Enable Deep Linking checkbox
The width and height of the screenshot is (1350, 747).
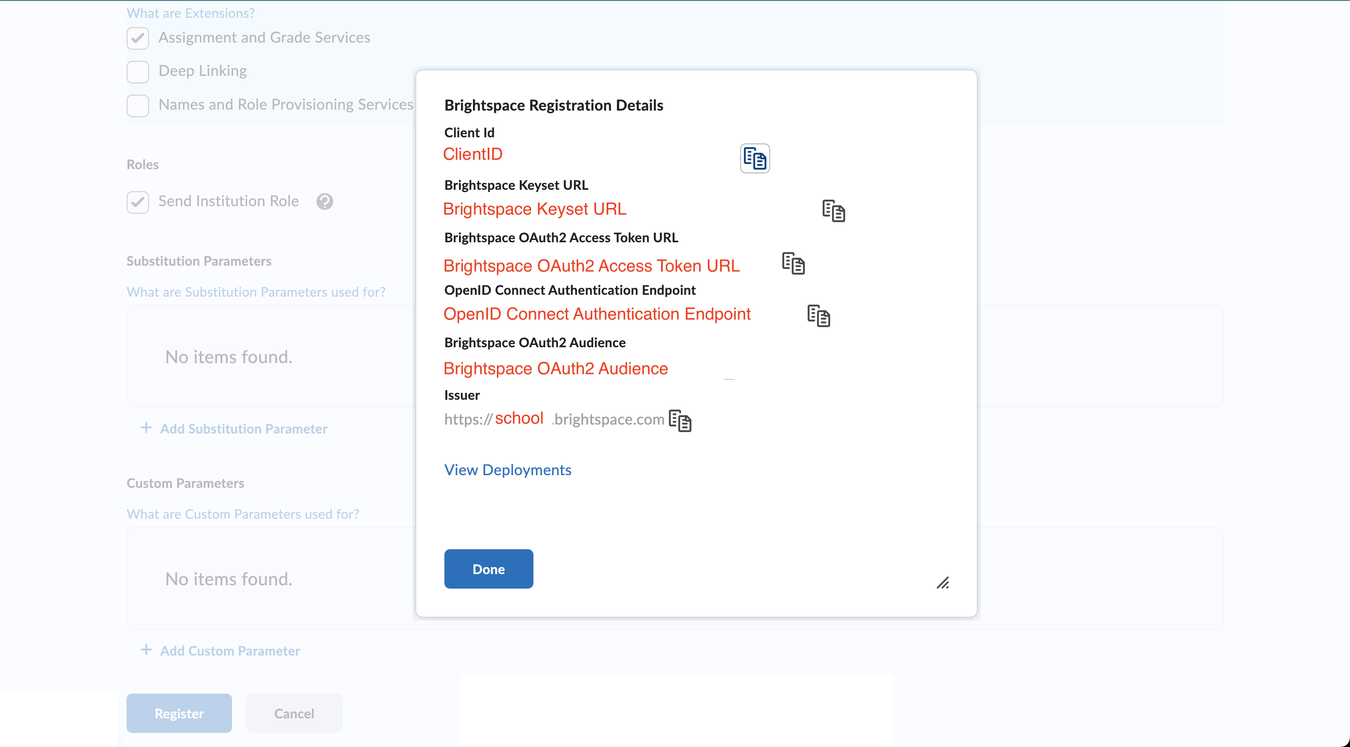(x=138, y=72)
